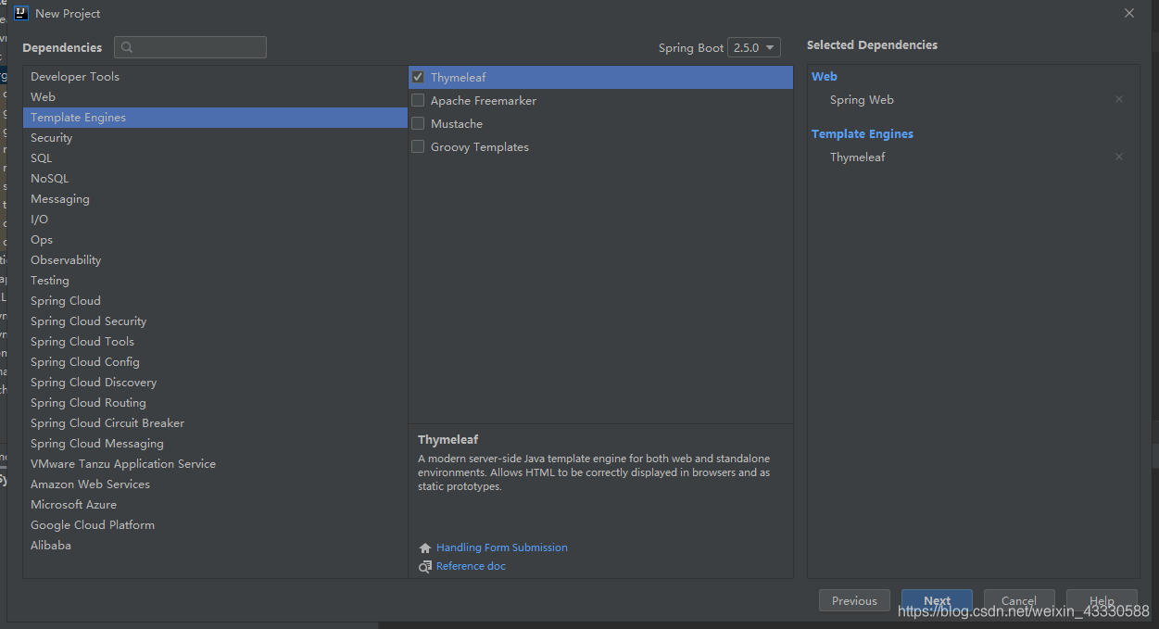
Task: Select the Web category
Action: click(215, 97)
